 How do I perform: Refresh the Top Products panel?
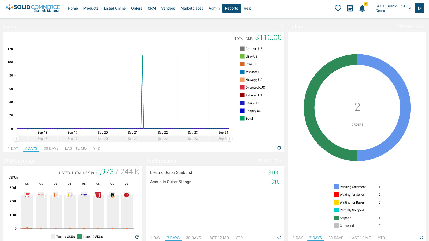pos(279,238)
